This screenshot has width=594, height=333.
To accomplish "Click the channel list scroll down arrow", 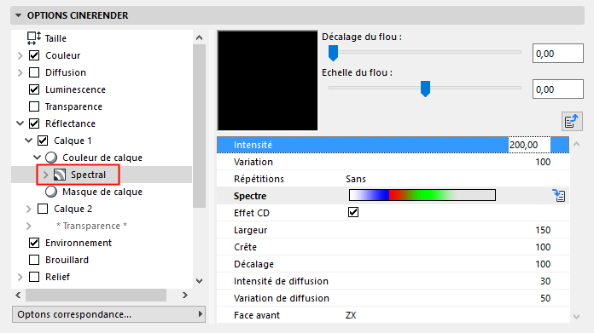I will (x=199, y=281).
